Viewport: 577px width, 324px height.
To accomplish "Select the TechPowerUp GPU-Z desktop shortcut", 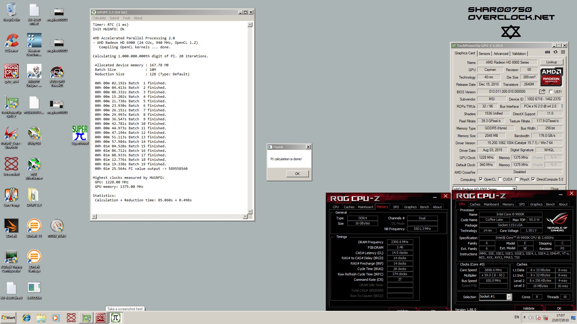I will tap(11, 107).
